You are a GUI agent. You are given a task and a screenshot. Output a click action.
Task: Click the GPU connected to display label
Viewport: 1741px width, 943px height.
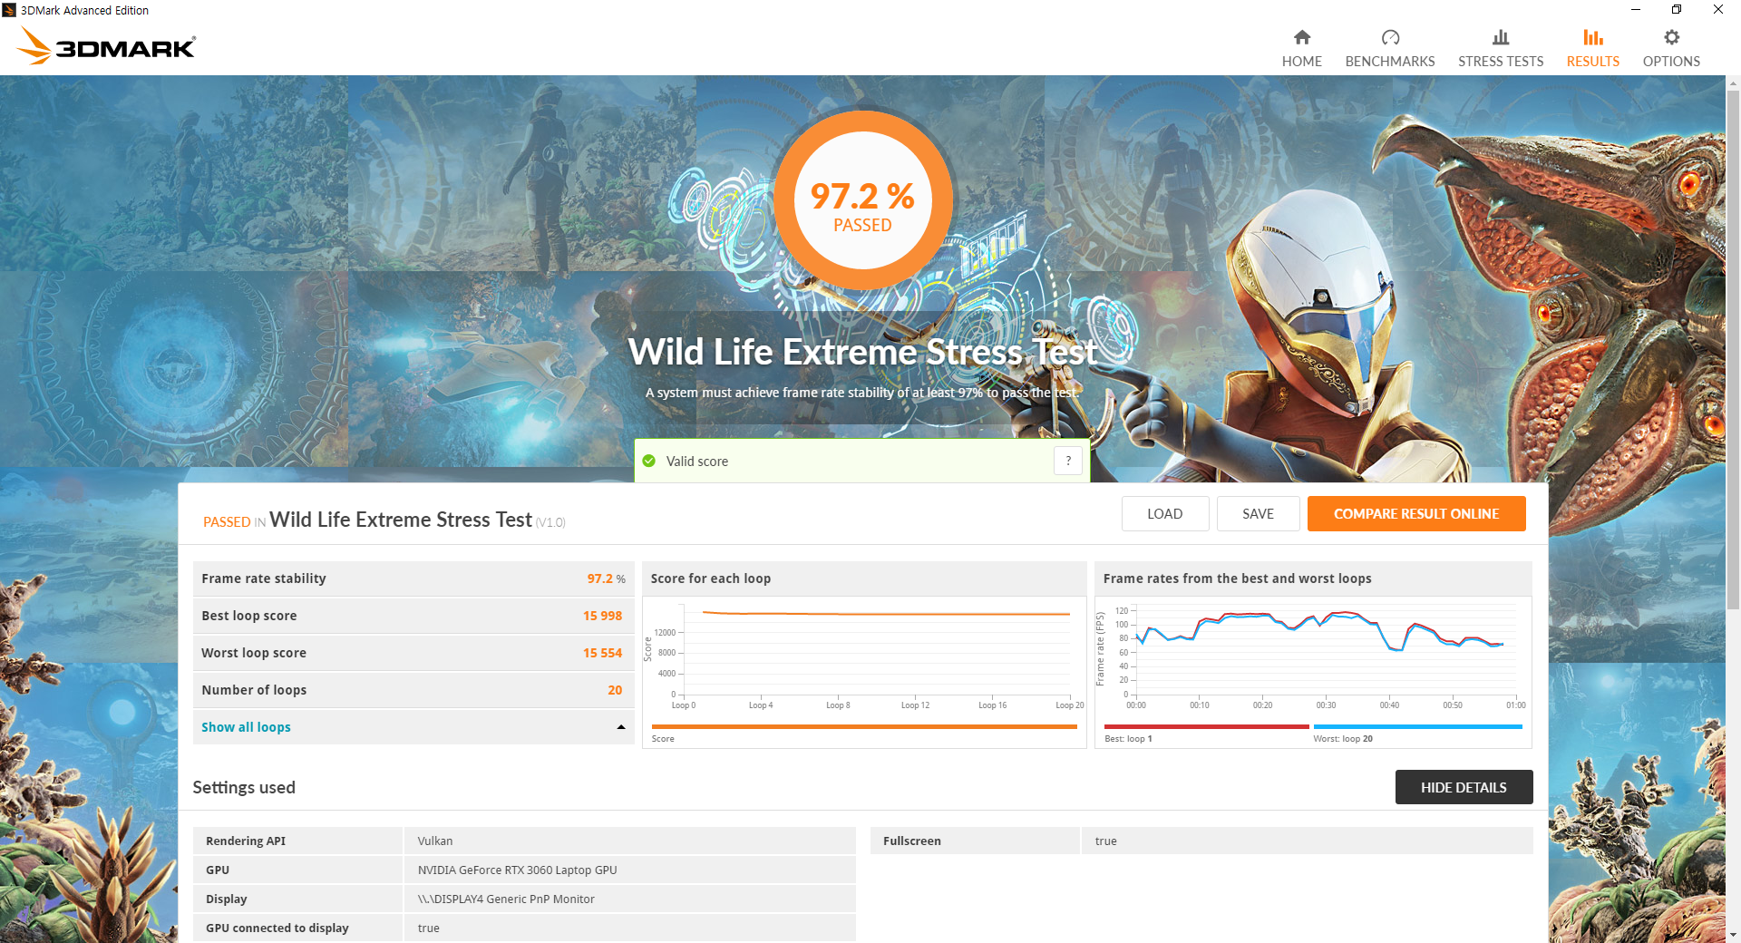tap(277, 928)
